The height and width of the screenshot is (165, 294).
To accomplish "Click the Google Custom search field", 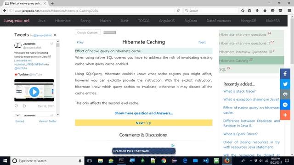I will coord(88,33).
